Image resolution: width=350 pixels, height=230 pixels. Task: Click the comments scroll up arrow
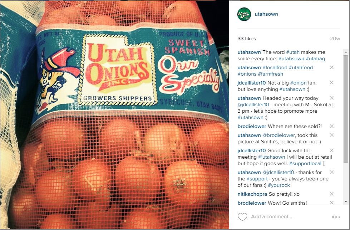pyautogui.click(x=346, y=52)
